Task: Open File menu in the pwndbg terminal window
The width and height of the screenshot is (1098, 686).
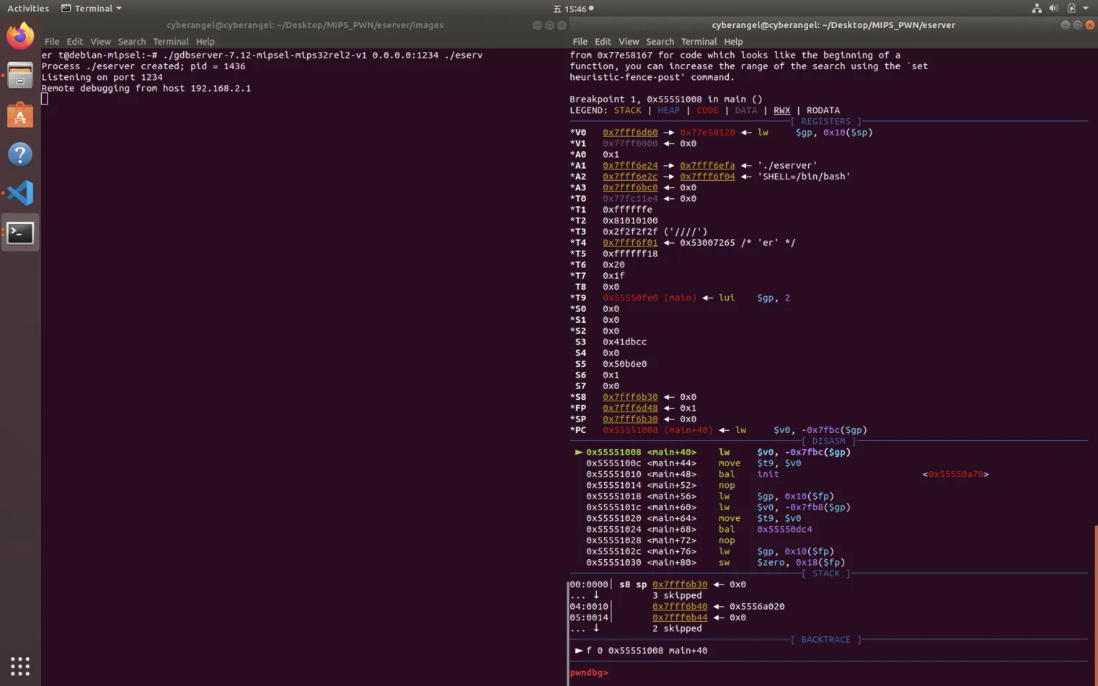Action: 580,42
